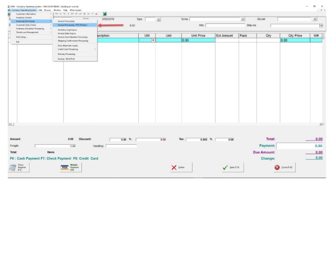
Task: Click the lookup icon beside Type field
Action: pyautogui.click(x=159, y=19)
